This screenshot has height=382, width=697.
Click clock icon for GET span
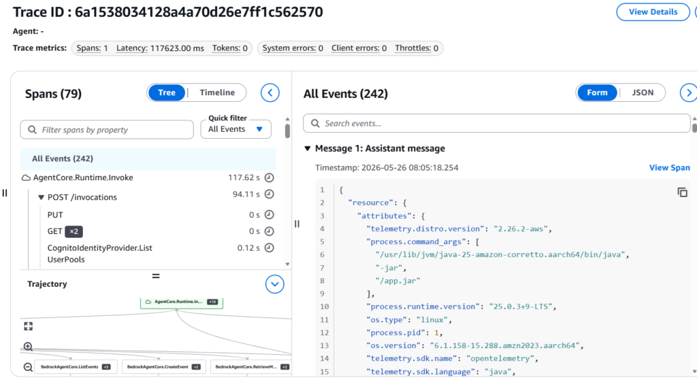pos(270,231)
